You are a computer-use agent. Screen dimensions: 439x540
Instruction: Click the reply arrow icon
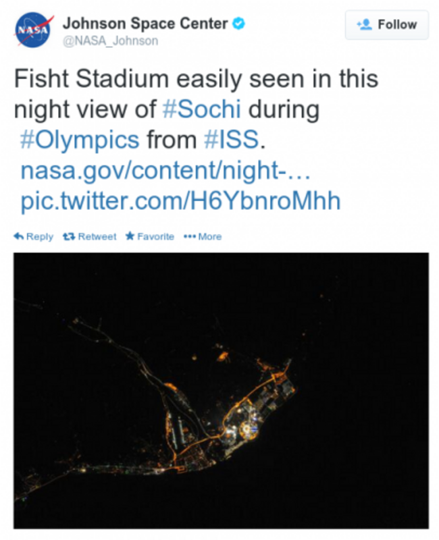(19, 236)
